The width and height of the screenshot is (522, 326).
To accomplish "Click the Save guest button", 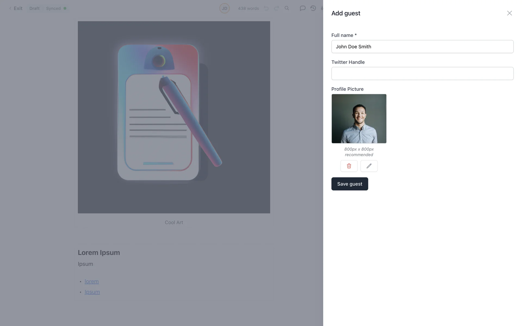I will tap(350, 184).
